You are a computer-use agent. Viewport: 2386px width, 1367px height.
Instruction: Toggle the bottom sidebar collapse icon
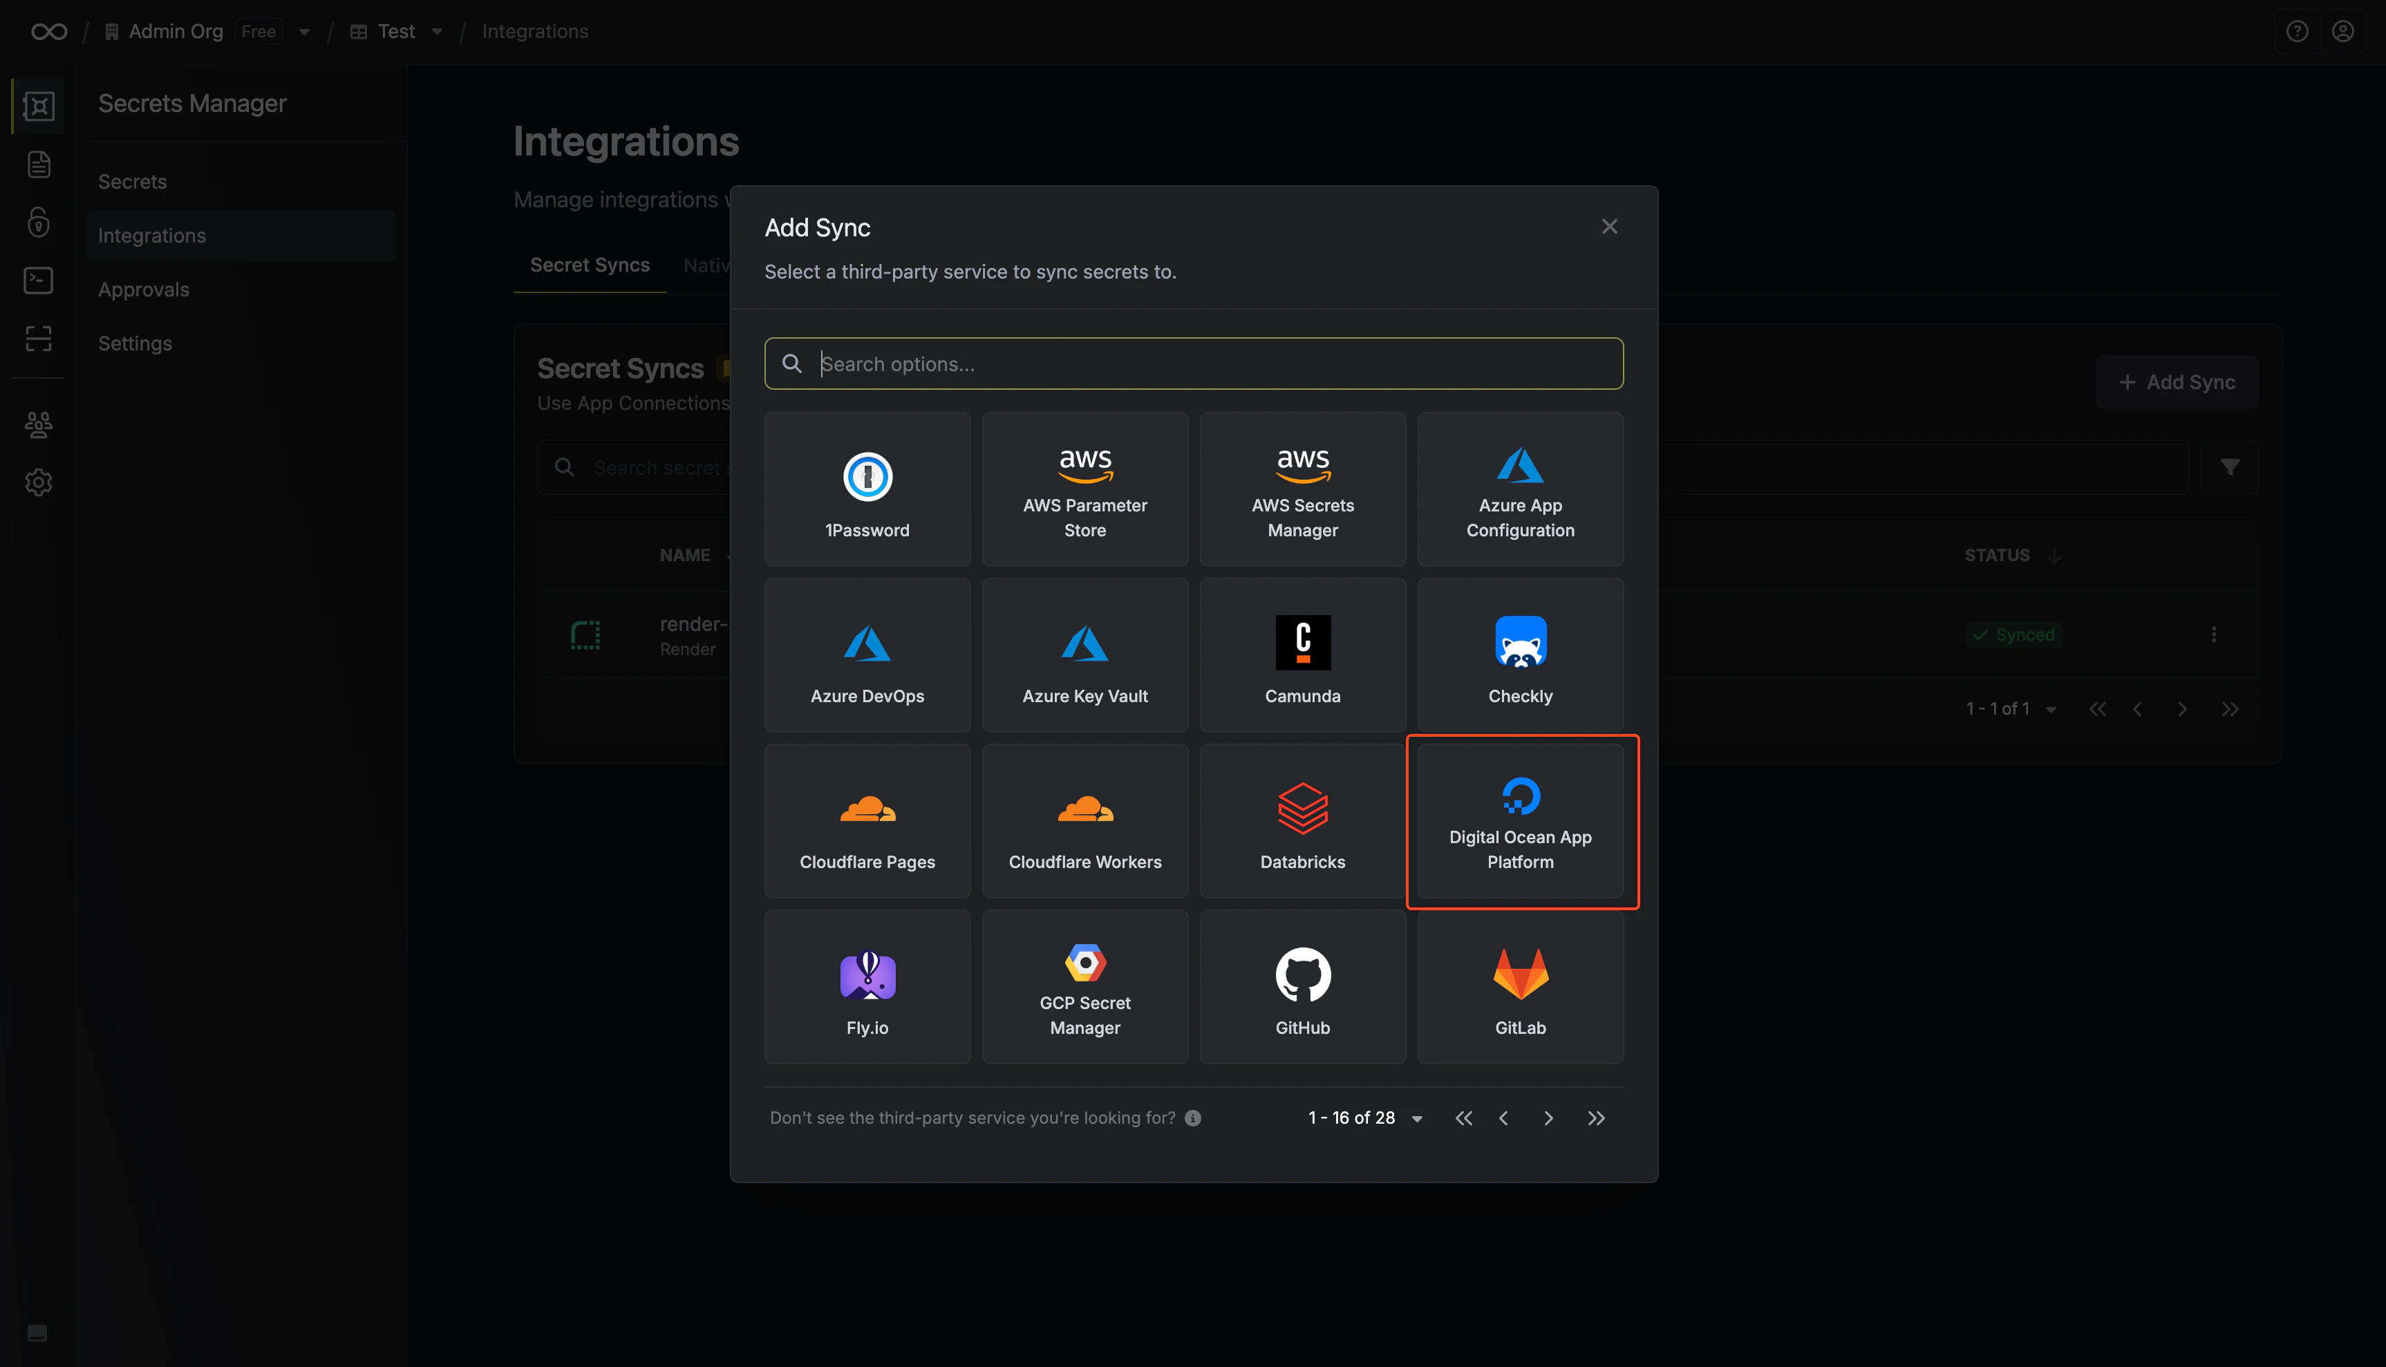(37, 1333)
